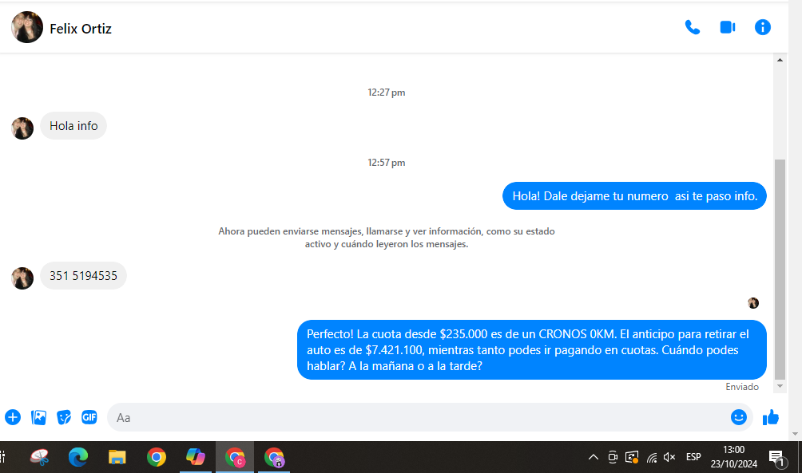Screen dimensions: 802x473
Task: Send a thumbs-up like
Action: [x=771, y=417]
